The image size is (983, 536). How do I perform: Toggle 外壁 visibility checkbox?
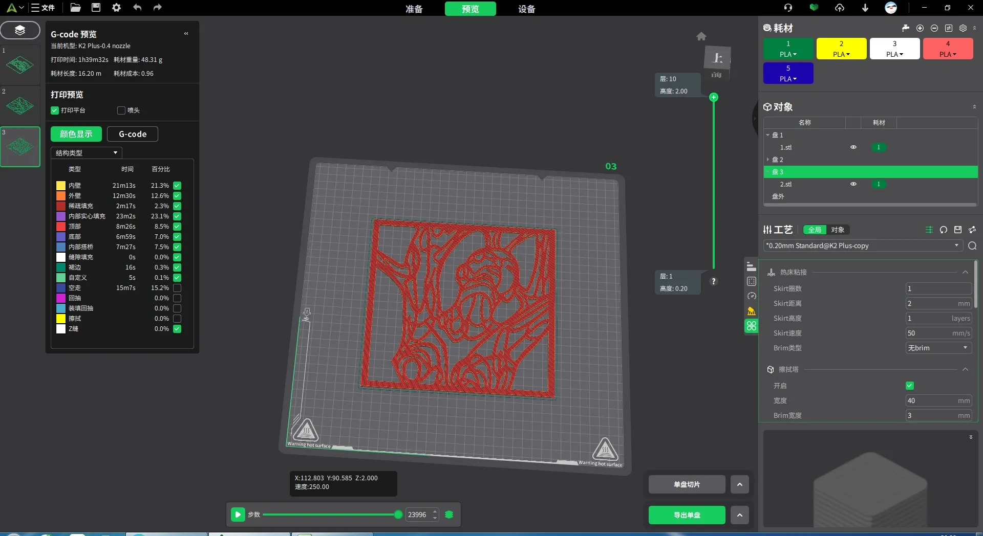tap(177, 196)
